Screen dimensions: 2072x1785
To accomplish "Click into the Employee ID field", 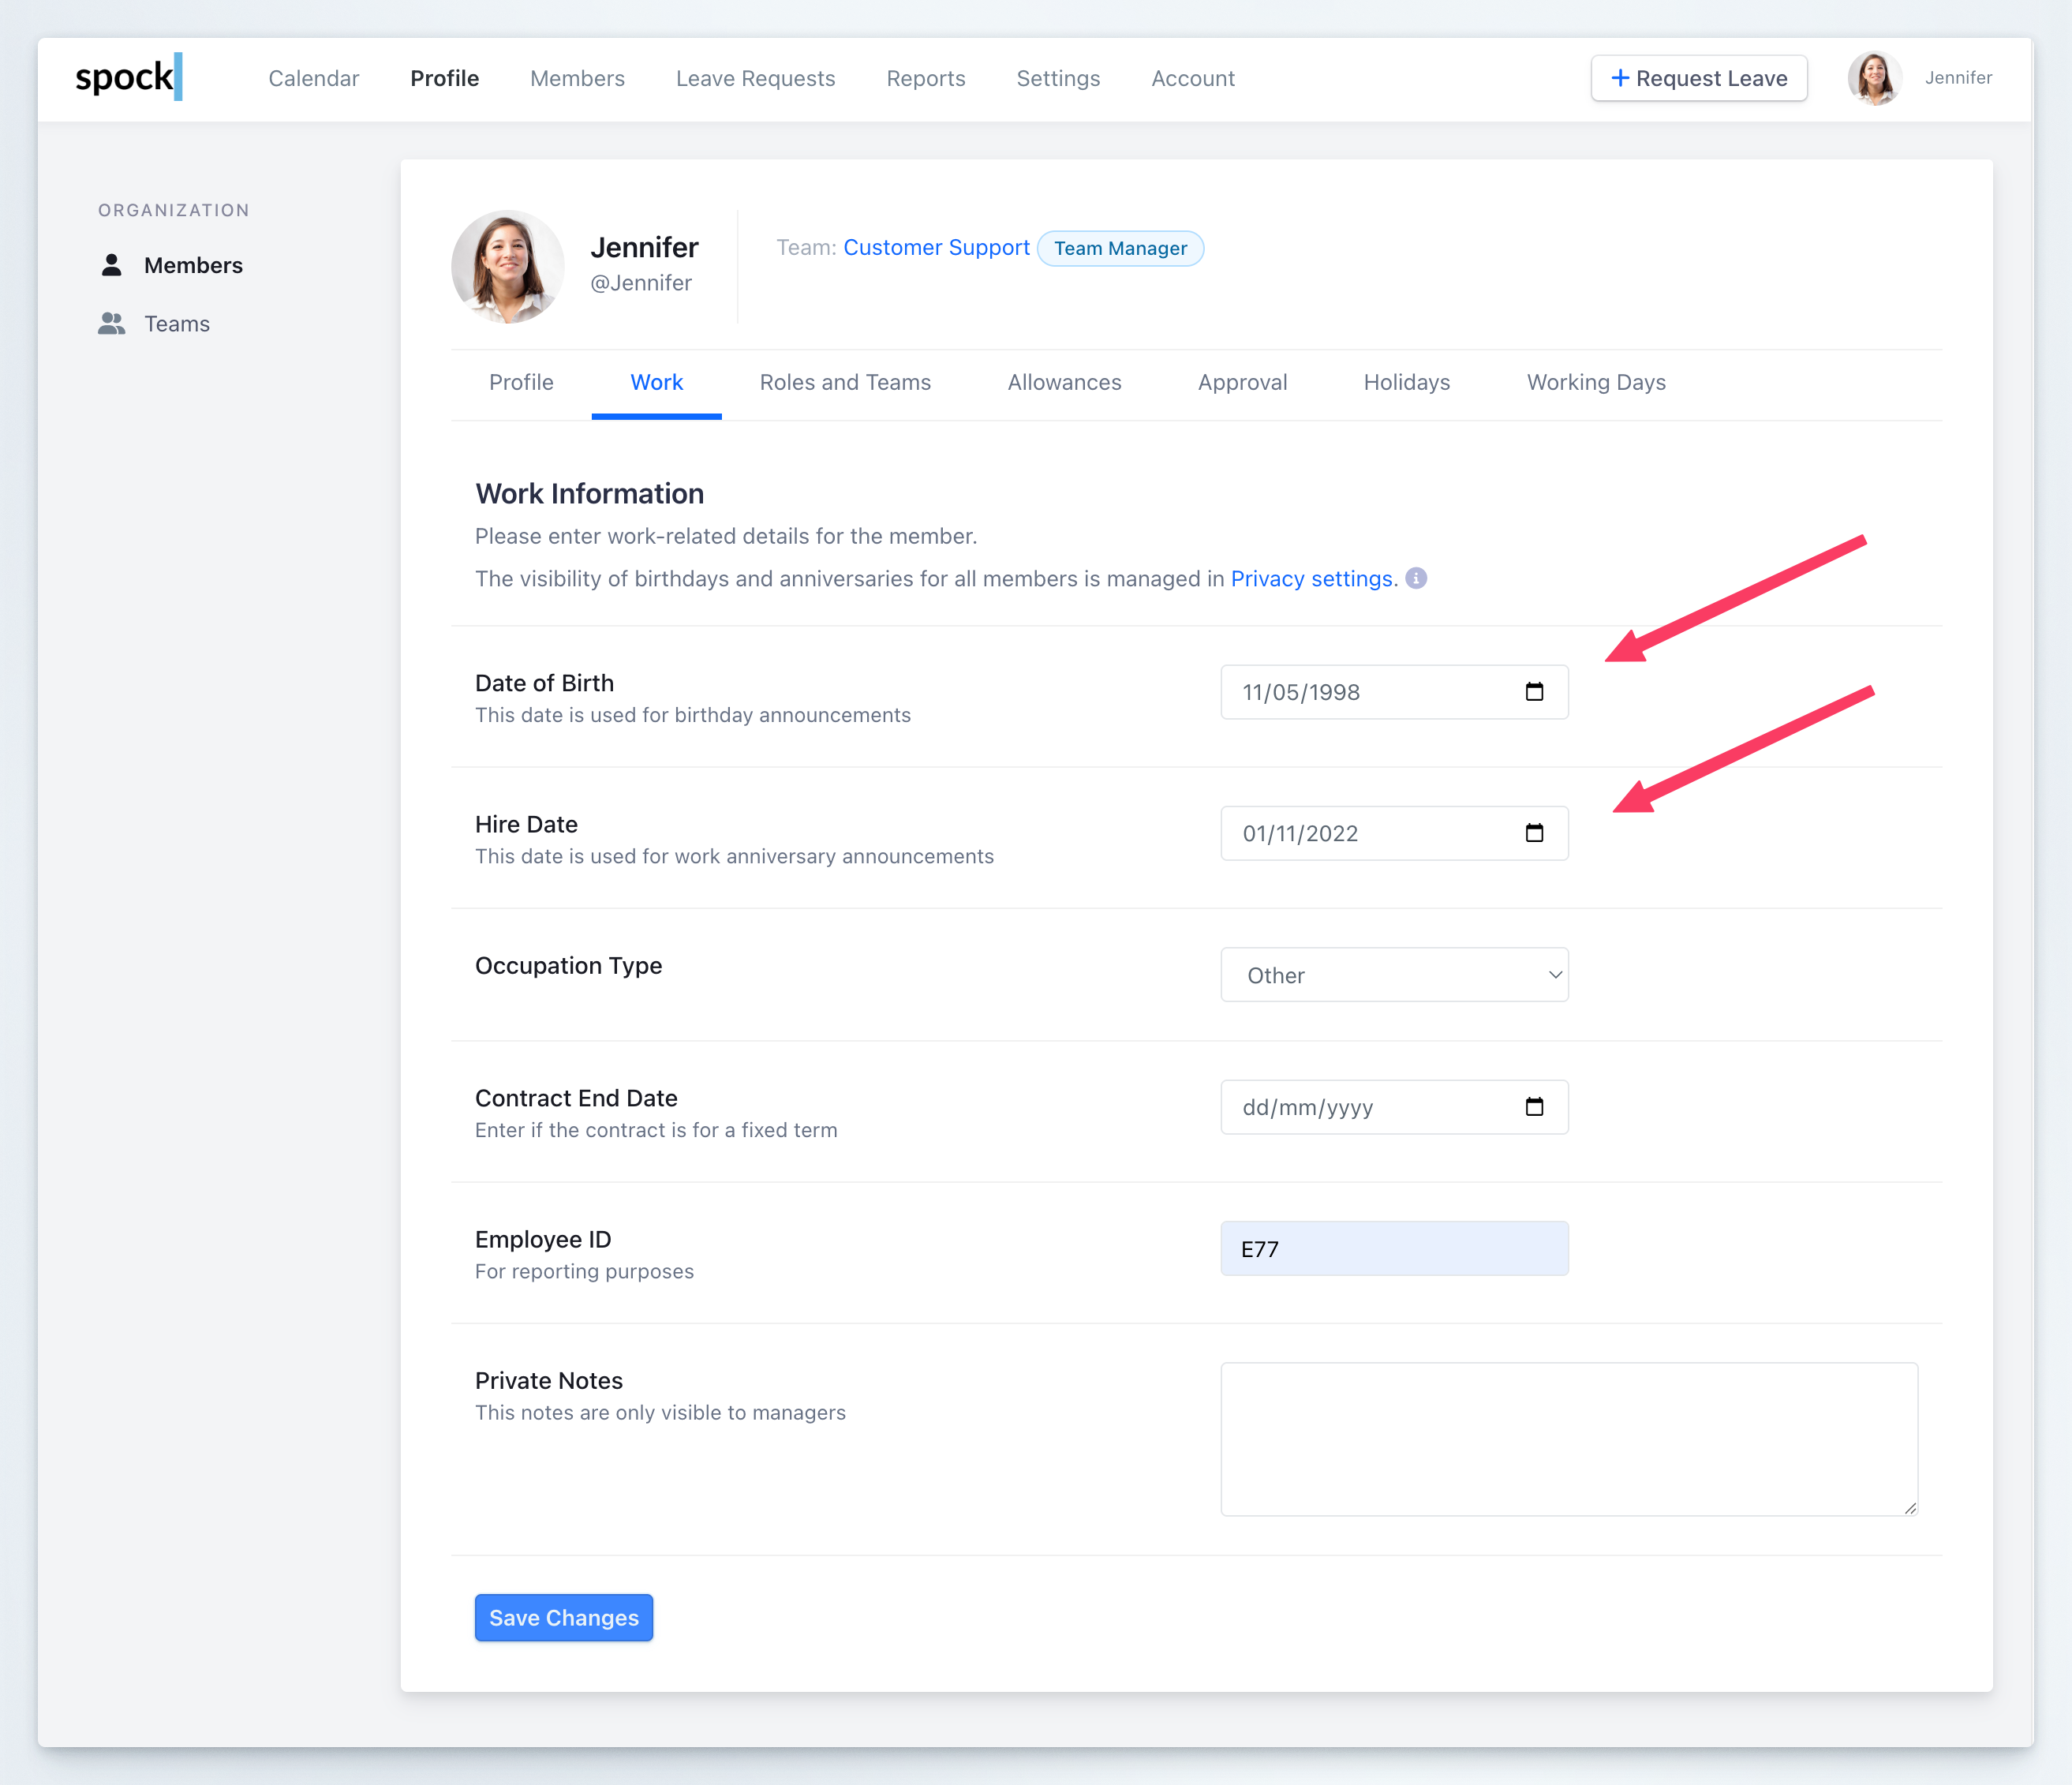I will (1394, 1248).
